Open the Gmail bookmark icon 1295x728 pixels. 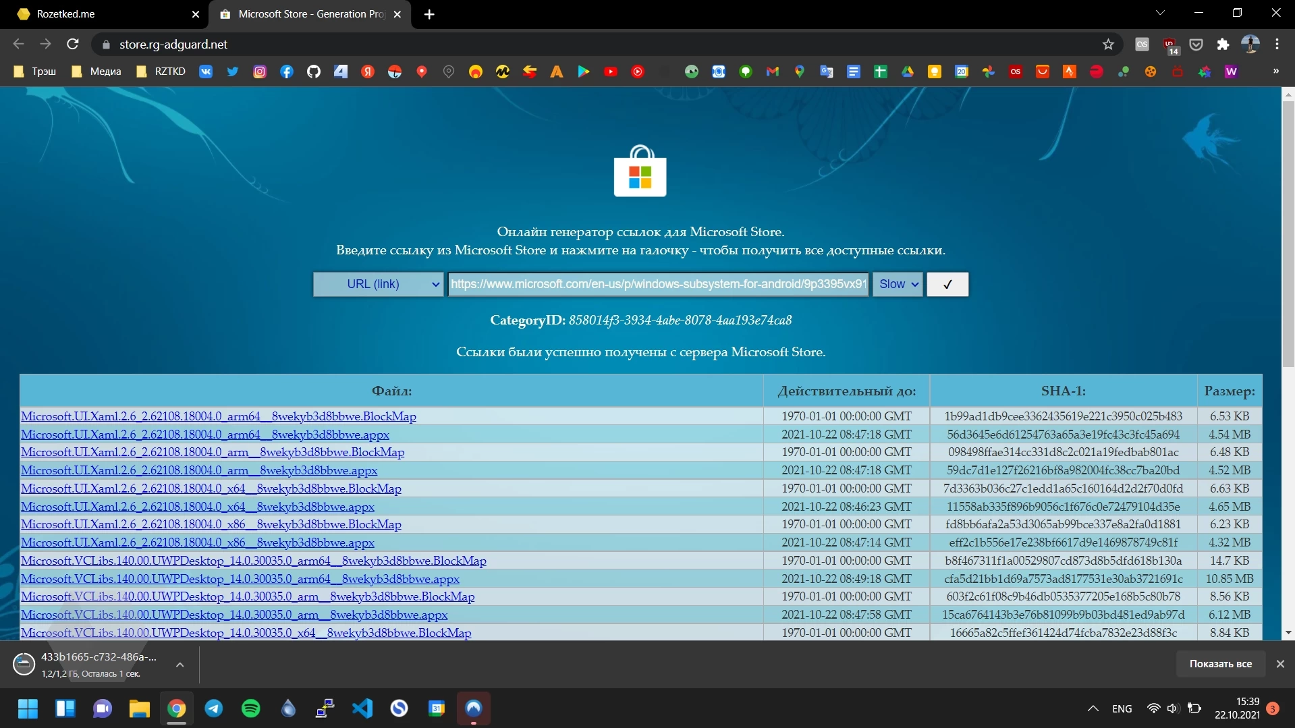coord(773,72)
